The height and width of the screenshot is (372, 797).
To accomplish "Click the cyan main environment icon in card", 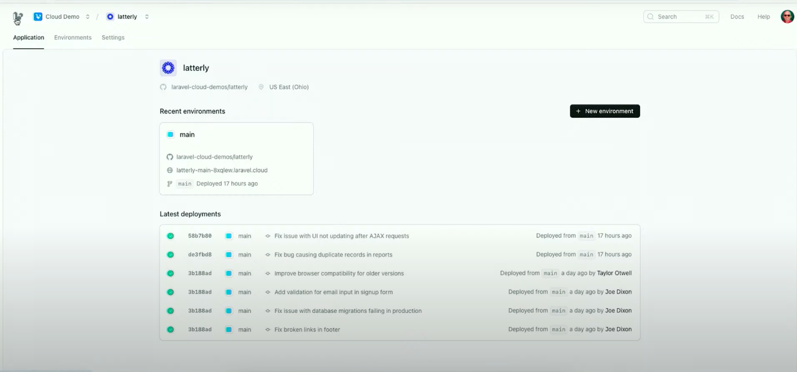I will click(x=170, y=135).
